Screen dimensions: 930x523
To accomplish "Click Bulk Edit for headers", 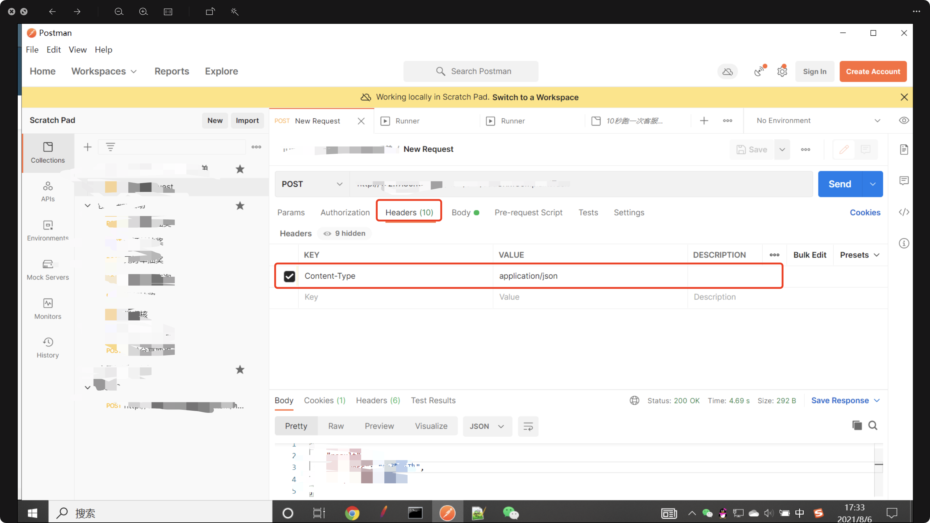I will (x=809, y=255).
